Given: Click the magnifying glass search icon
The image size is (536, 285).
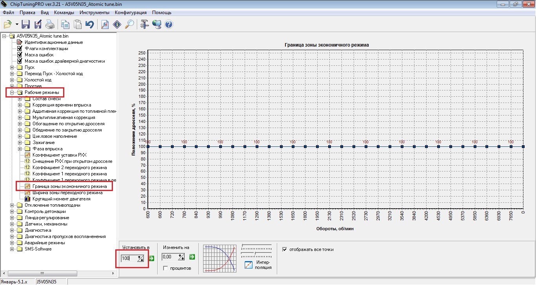Looking at the screenshot, I should click(x=129, y=25).
